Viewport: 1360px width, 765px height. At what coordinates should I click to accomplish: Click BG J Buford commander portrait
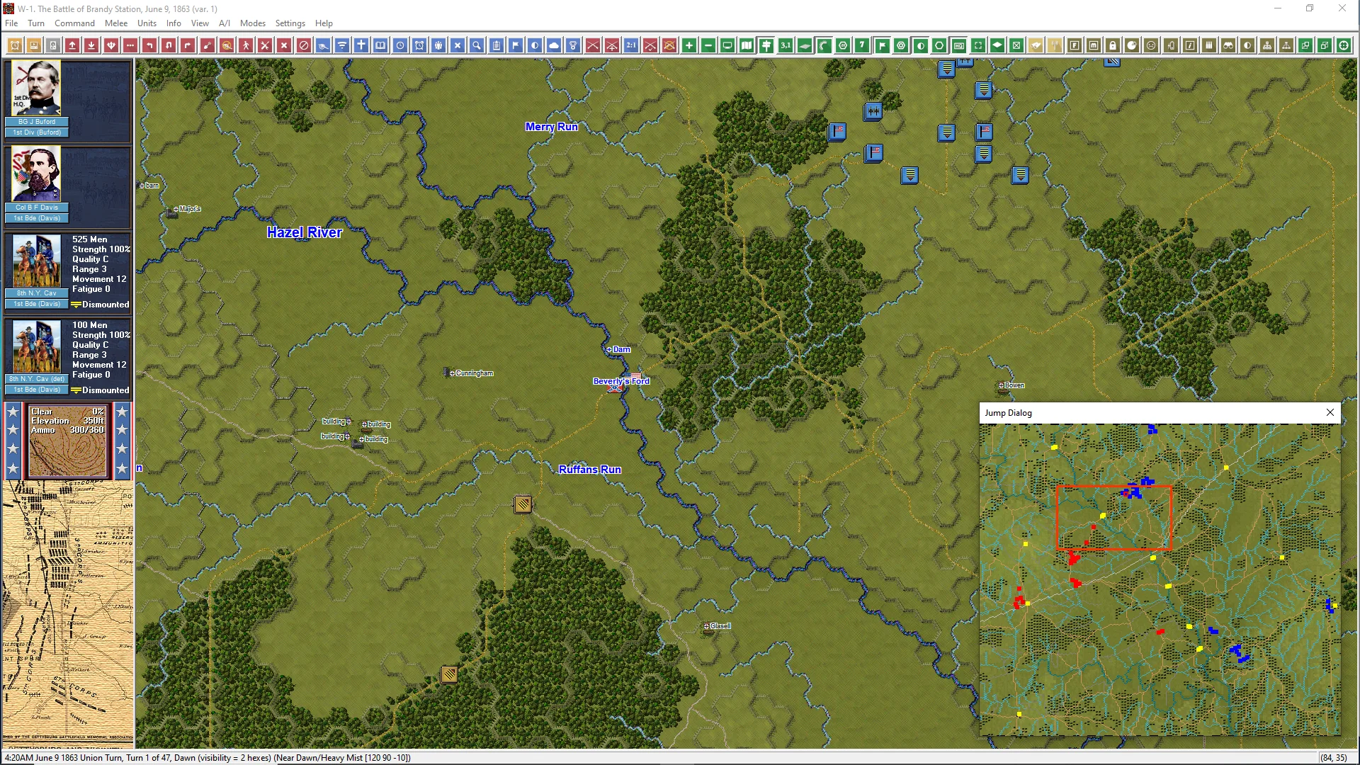tap(36, 89)
